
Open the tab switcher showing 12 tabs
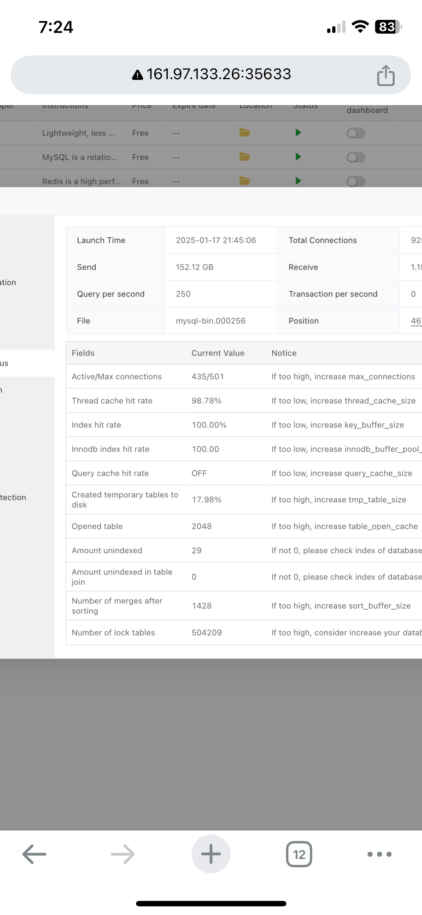coord(299,854)
